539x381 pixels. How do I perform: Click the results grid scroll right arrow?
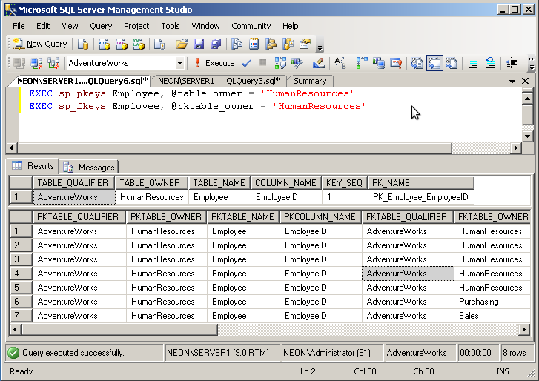(523, 330)
